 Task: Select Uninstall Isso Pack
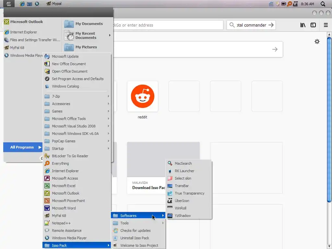pyautogui.click(x=138, y=238)
